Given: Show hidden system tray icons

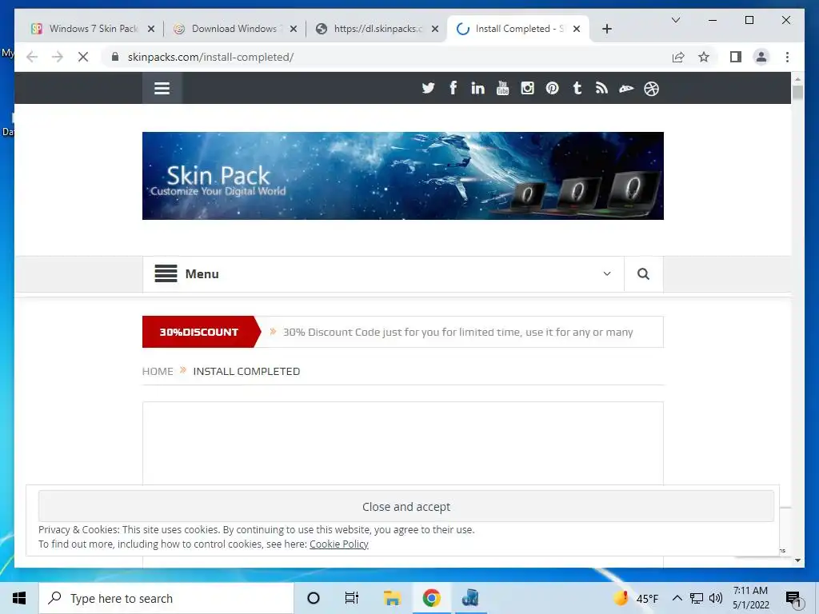Looking at the screenshot, I should tap(677, 598).
